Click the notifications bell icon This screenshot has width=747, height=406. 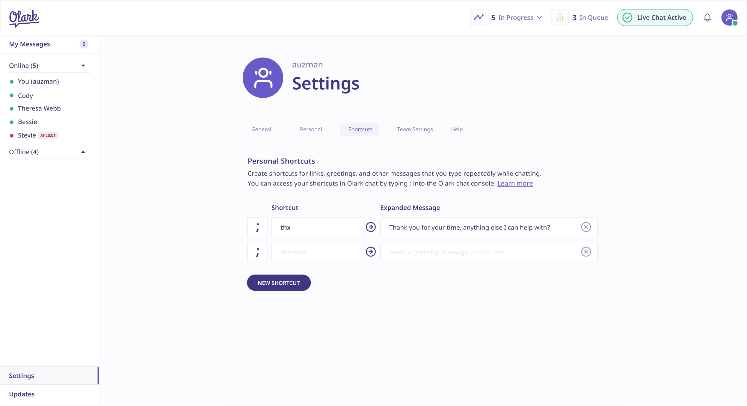708,17
